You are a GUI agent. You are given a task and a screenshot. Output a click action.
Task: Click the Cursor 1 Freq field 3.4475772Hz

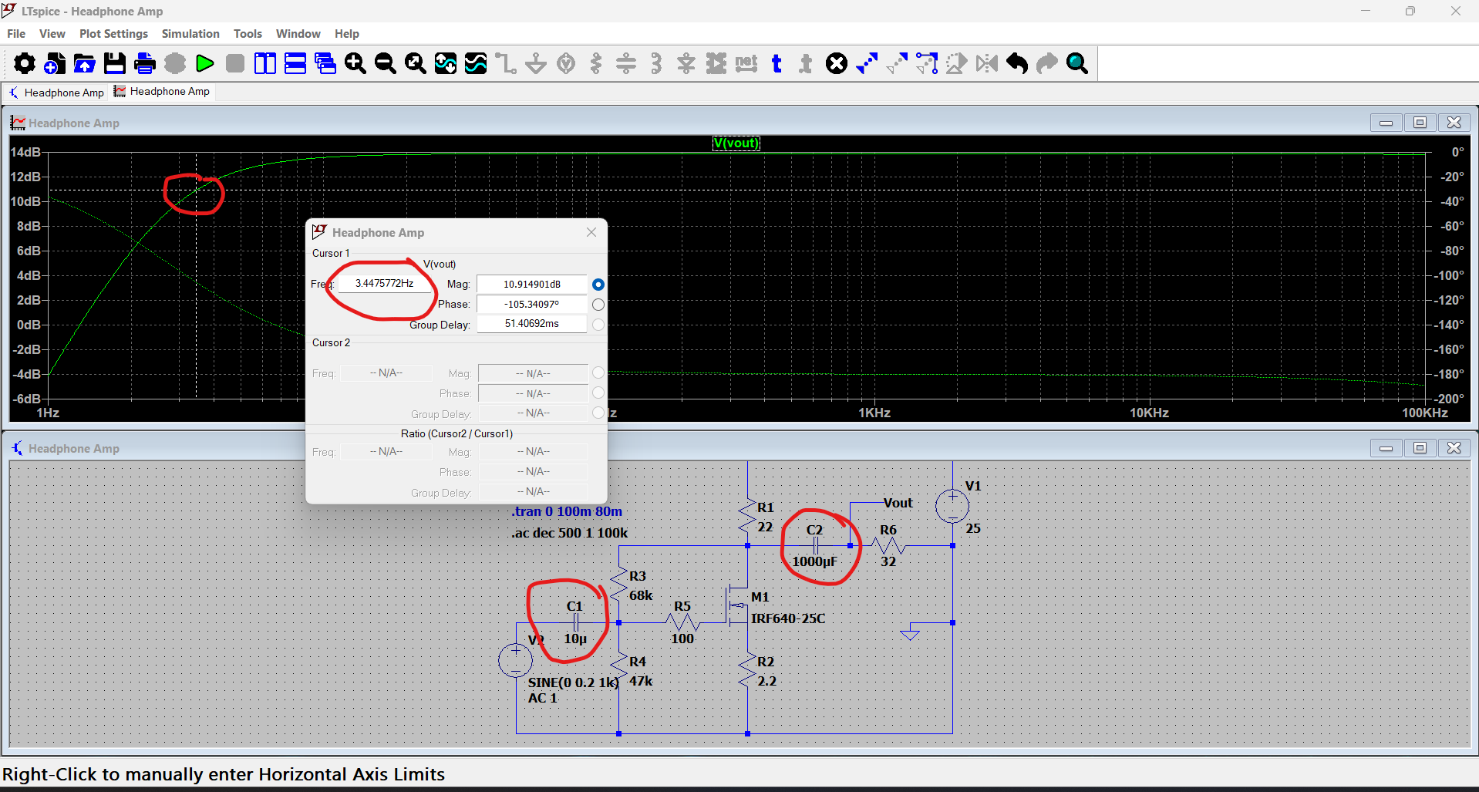pyautogui.click(x=385, y=283)
